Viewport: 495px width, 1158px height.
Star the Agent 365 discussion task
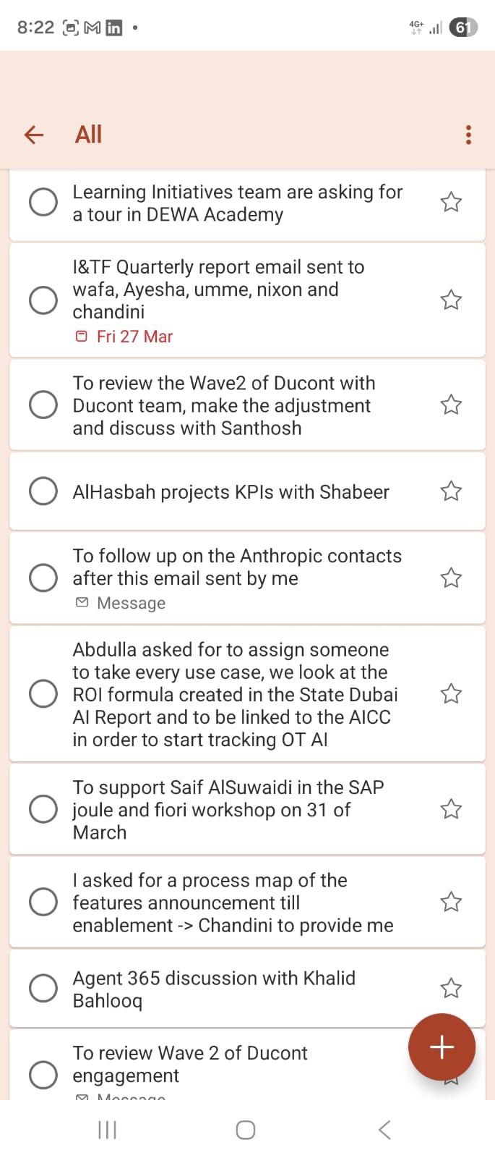pyautogui.click(x=451, y=988)
